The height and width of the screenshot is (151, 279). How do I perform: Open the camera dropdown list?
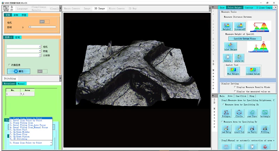coord(39,46)
